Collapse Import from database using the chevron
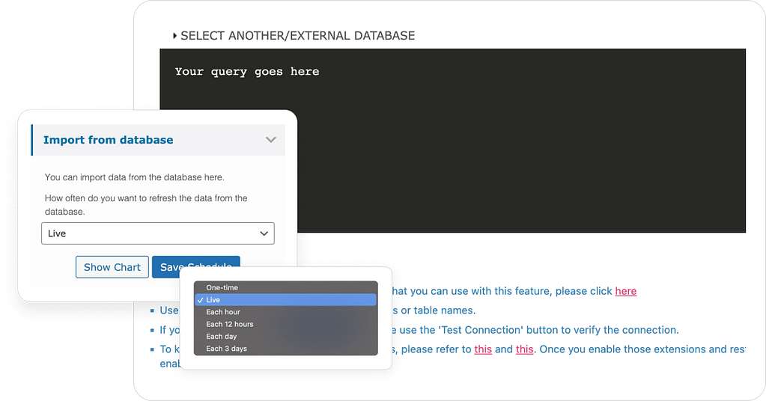The height and width of the screenshot is (401, 766). (x=270, y=140)
